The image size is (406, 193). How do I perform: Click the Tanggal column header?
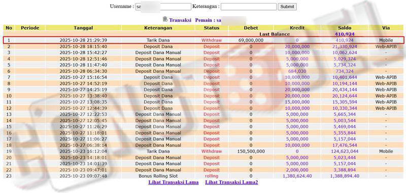pyautogui.click(x=83, y=28)
